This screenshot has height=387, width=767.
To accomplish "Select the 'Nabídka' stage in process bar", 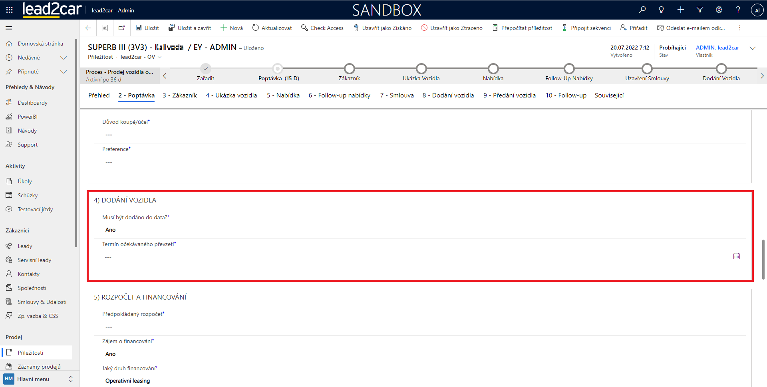I will [x=493, y=69].
